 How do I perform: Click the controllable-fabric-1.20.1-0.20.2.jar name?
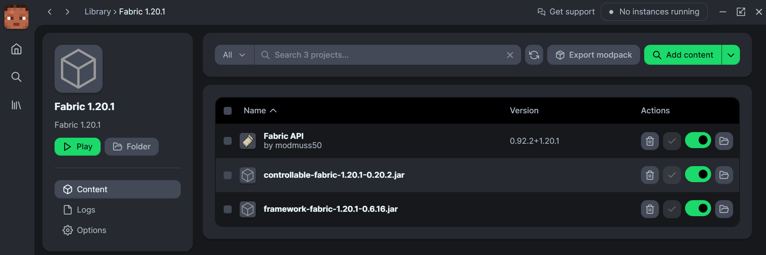click(x=334, y=175)
